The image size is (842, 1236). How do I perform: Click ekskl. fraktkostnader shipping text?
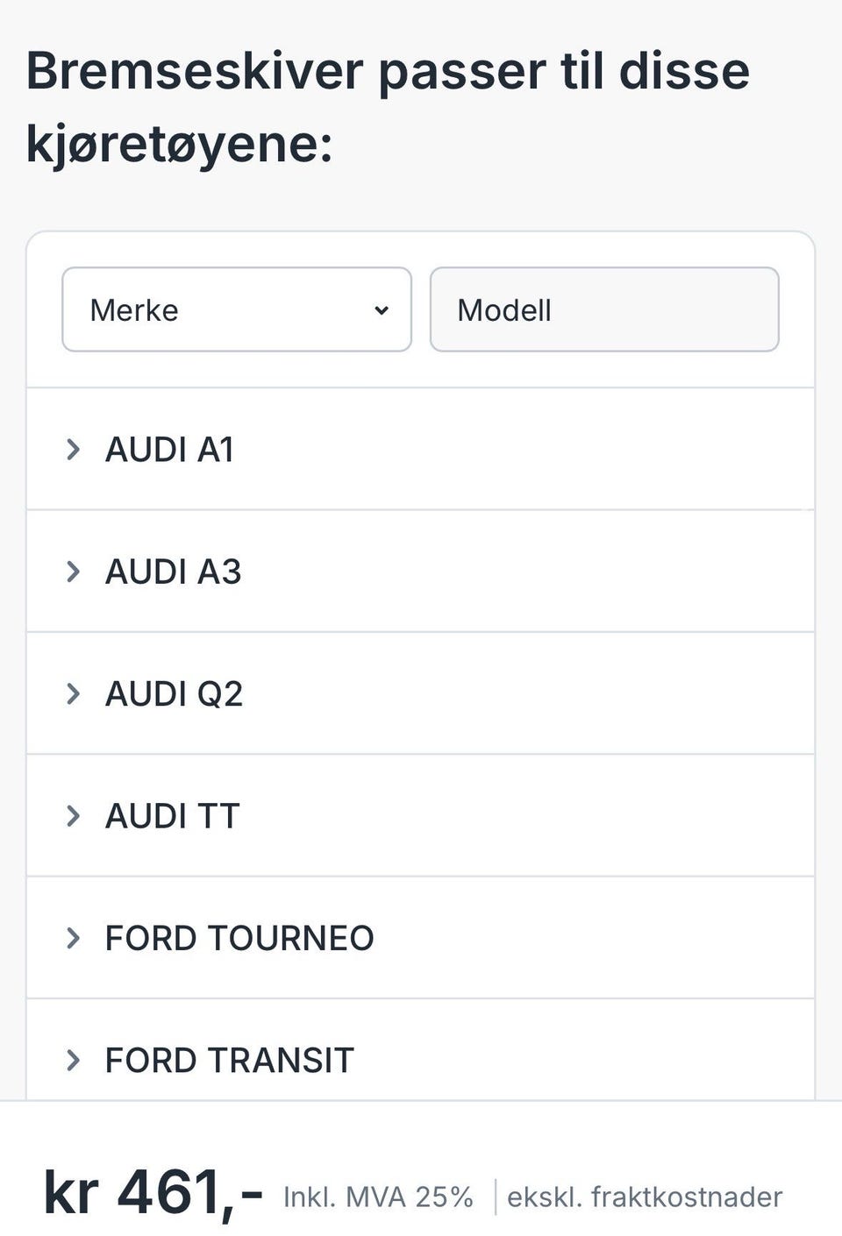[645, 1197]
